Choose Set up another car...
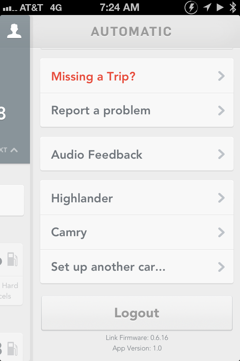240x361 pixels. pyautogui.click(x=137, y=267)
